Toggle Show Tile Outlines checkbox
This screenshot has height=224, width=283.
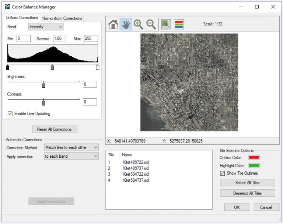coord(222,173)
